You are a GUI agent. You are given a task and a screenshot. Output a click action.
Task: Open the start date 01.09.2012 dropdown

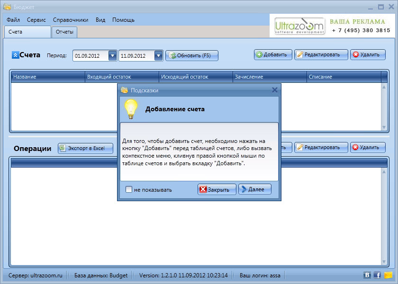pos(112,55)
